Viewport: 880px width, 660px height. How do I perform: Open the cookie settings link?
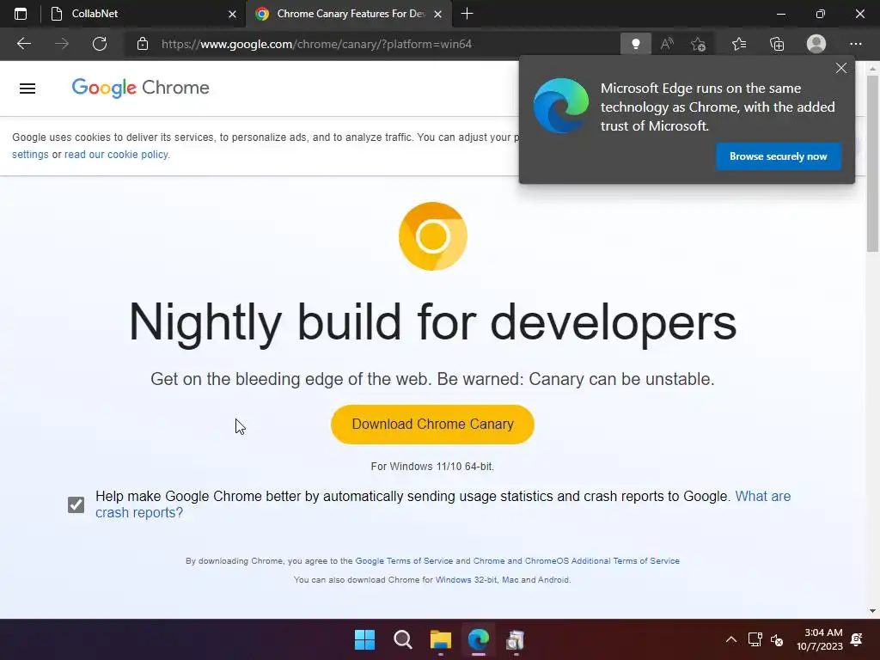pos(30,155)
